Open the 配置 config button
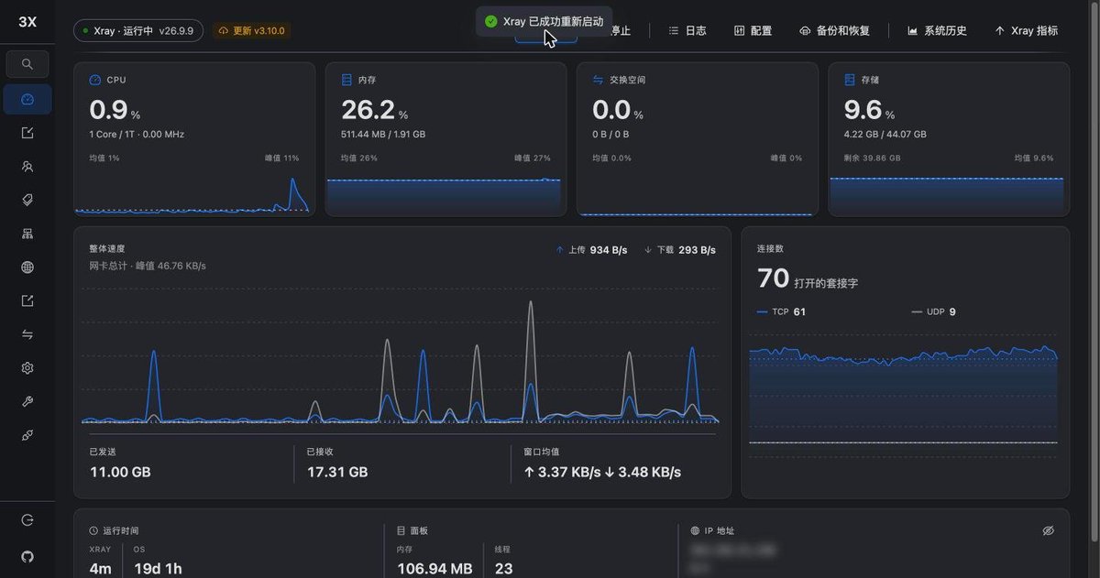Viewport: 1100px width, 578px height. point(753,31)
